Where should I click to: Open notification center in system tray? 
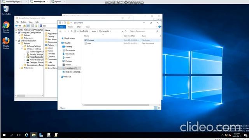click(245, 135)
